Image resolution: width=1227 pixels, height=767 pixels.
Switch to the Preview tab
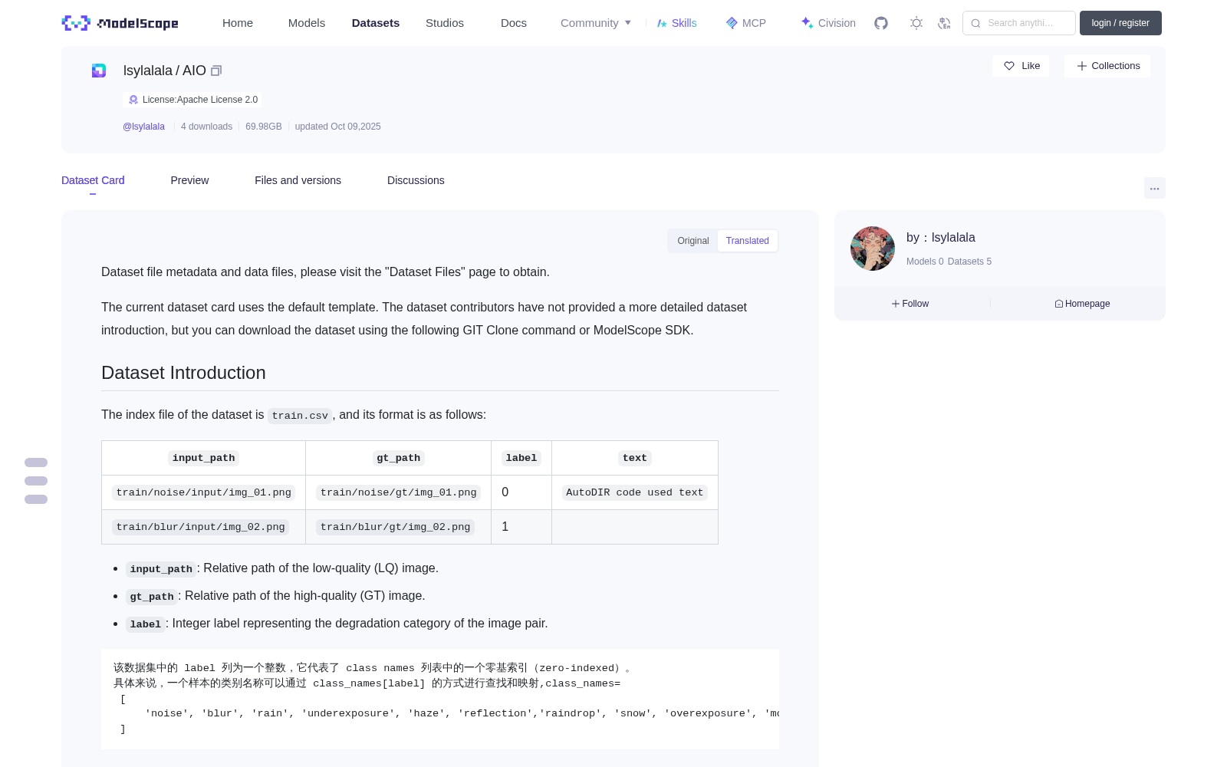[x=189, y=180]
